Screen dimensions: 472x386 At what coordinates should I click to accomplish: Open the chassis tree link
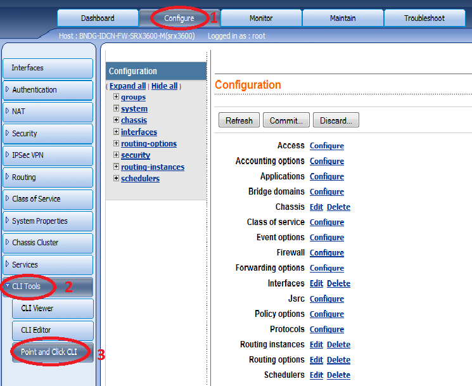click(134, 120)
